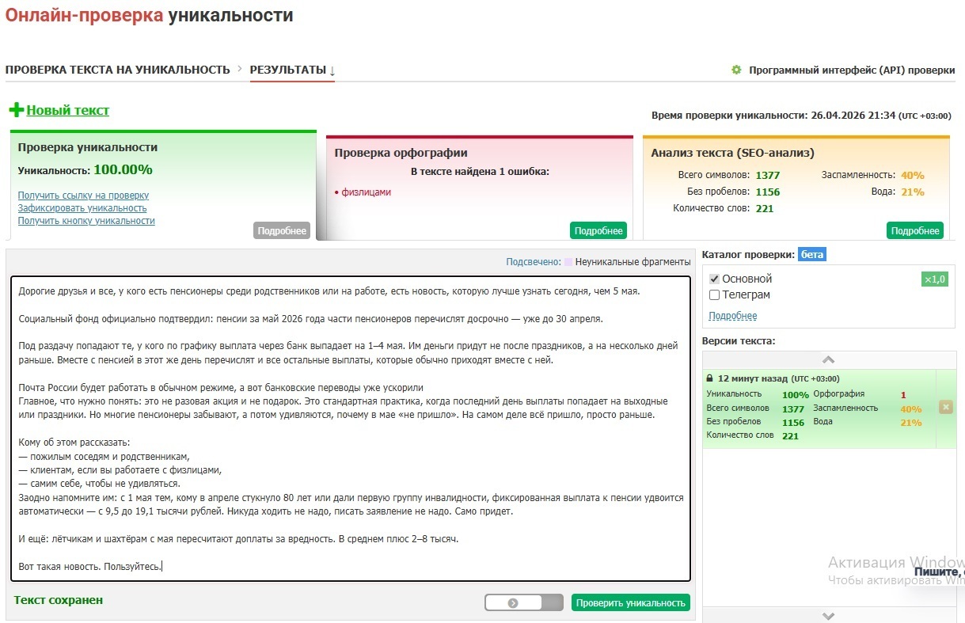Screen dimensions: 965x623
Task: Follow the Получить кнопку уникальности link
Action: (86, 221)
